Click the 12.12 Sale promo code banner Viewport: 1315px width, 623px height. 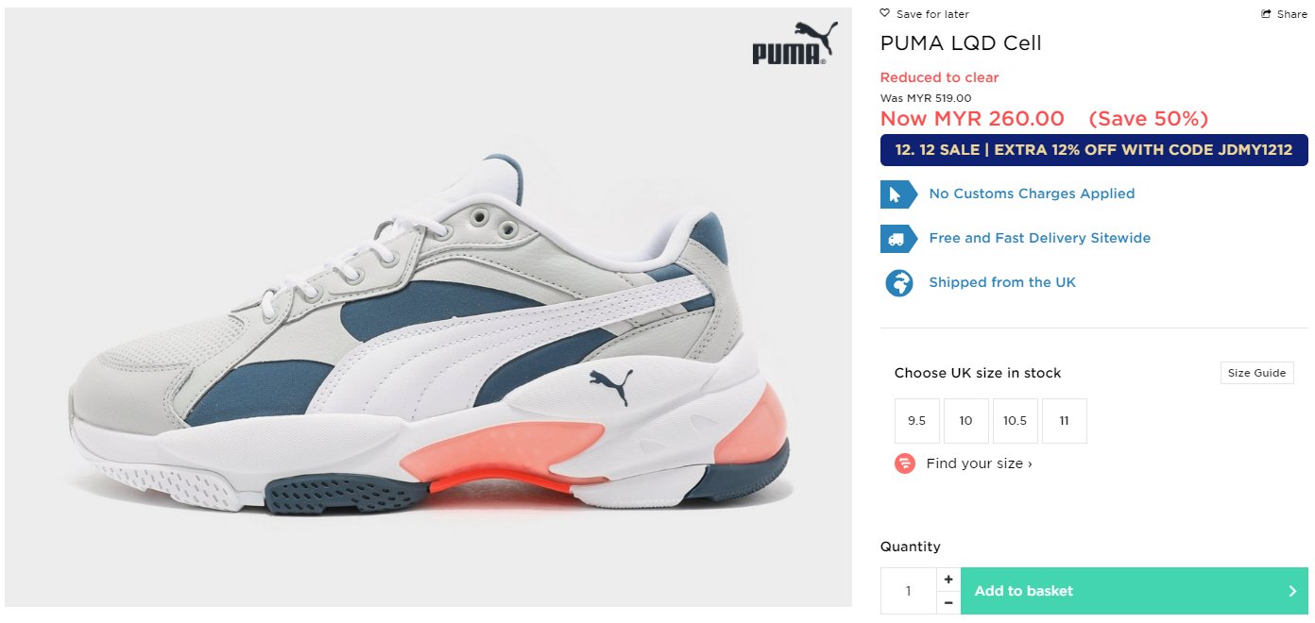pos(1094,150)
